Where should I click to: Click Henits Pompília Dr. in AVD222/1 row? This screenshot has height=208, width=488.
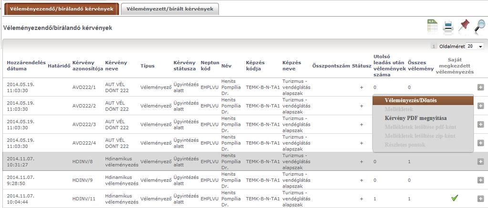click(231, 87)
